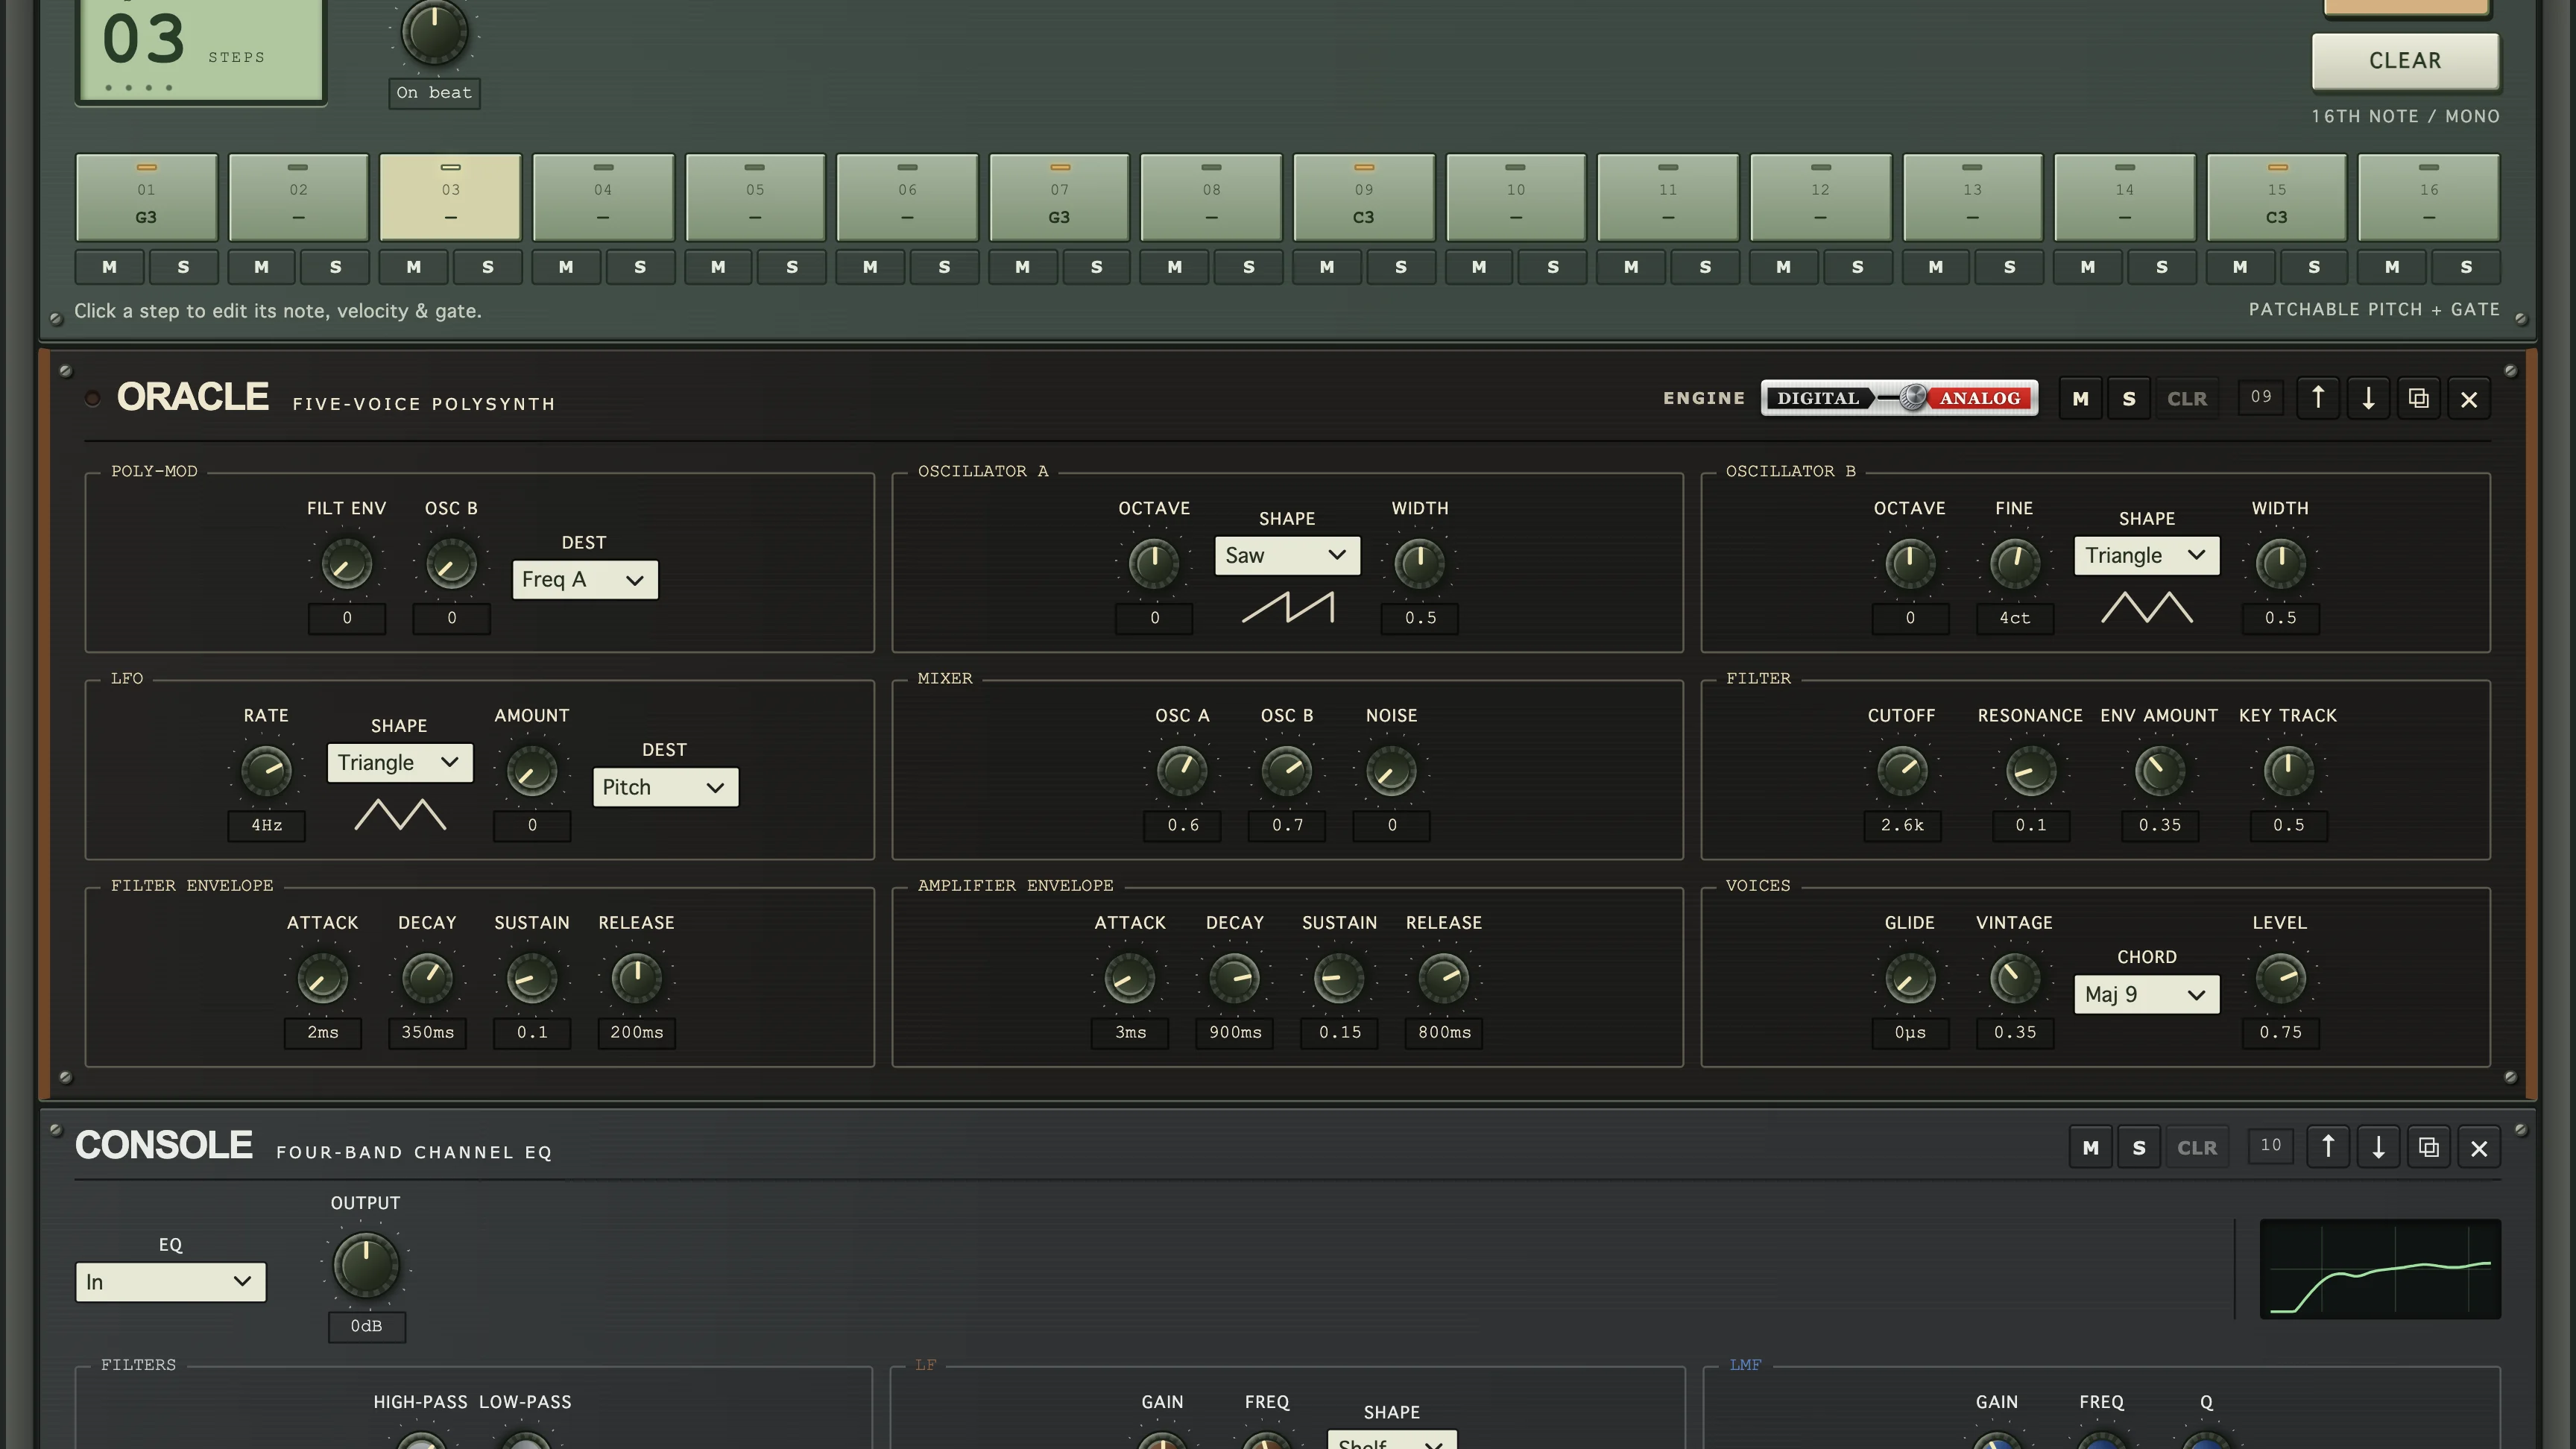Move the Console EQ module up
Image resolution: width=2576 pixels, height=1449 pixels.
2327,1147
